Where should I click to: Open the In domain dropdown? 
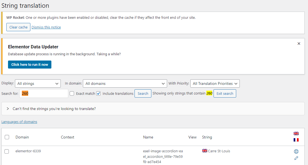pyautogui.click(x=125, y=83)
